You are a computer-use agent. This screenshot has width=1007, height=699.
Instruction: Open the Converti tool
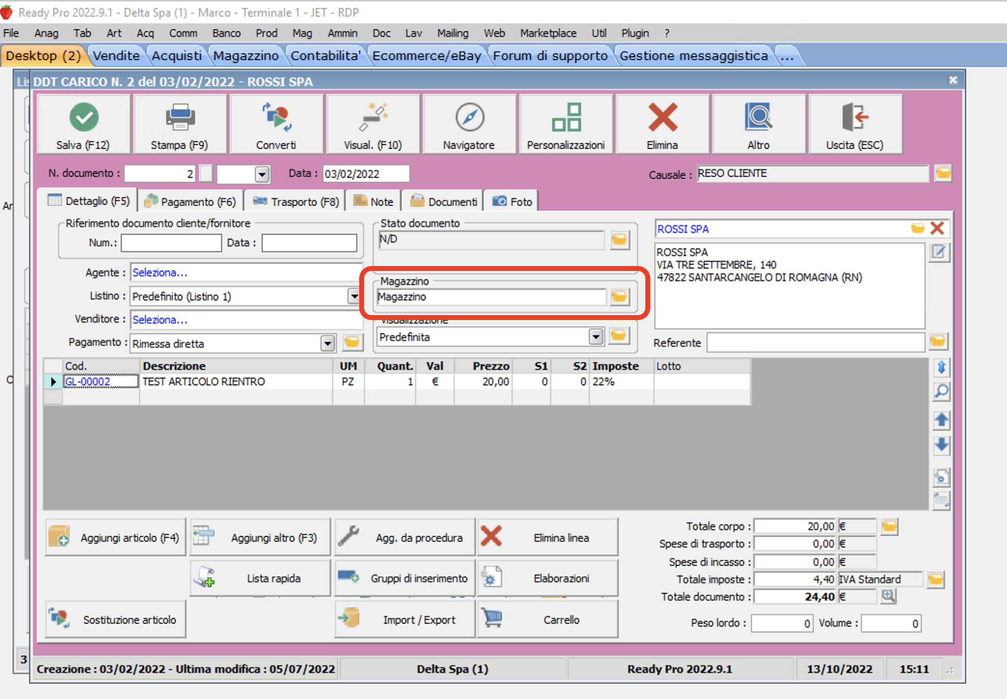tap(276, 118)
